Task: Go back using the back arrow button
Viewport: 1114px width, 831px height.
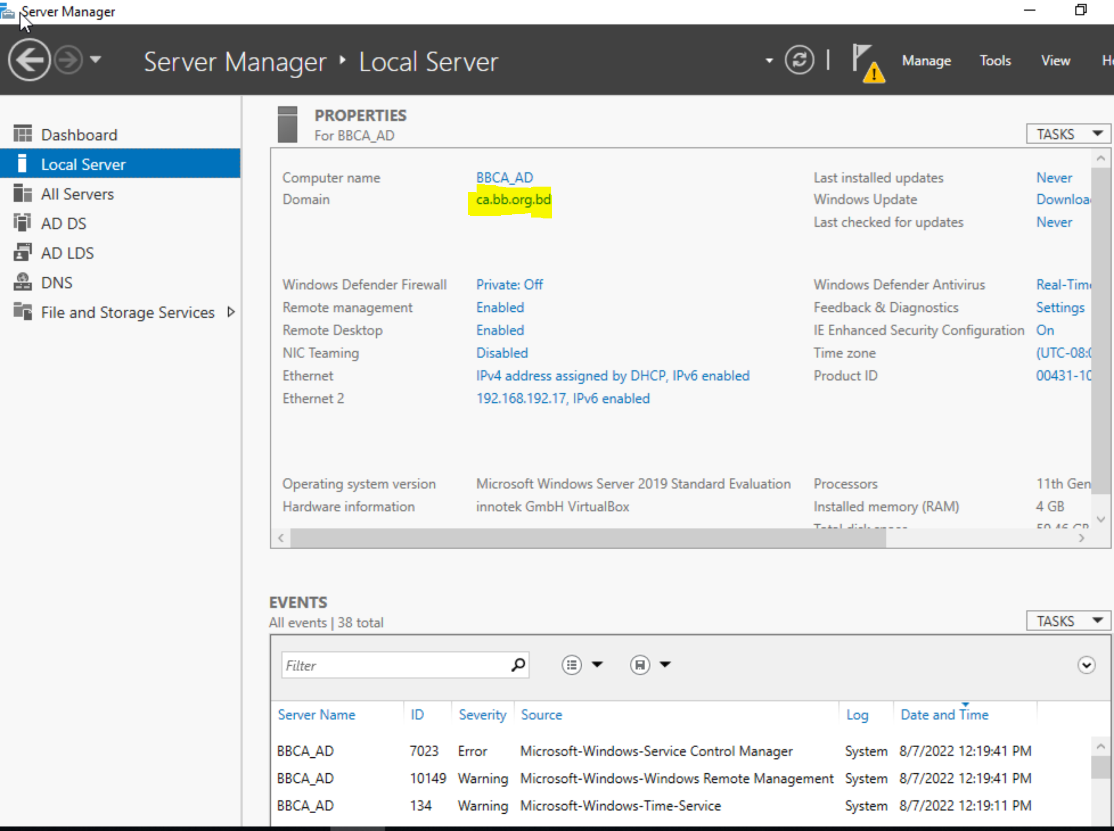Action: [x=29, y=60]
